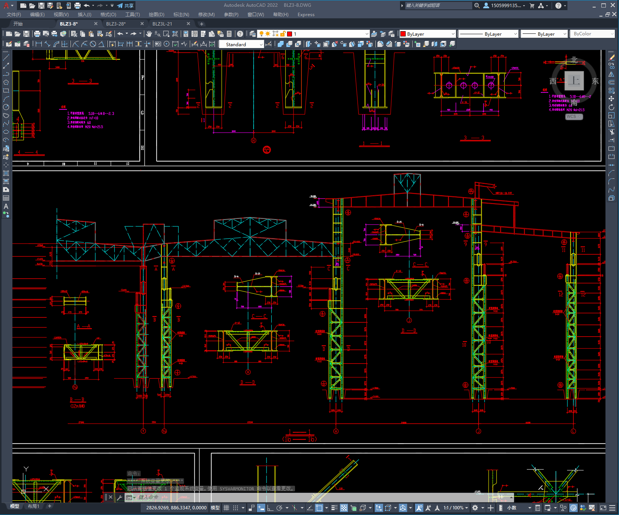The width and height of the screenshot is (619, 515).
Task: Click the red layer color swatch
Action: [x=290, y=34]
